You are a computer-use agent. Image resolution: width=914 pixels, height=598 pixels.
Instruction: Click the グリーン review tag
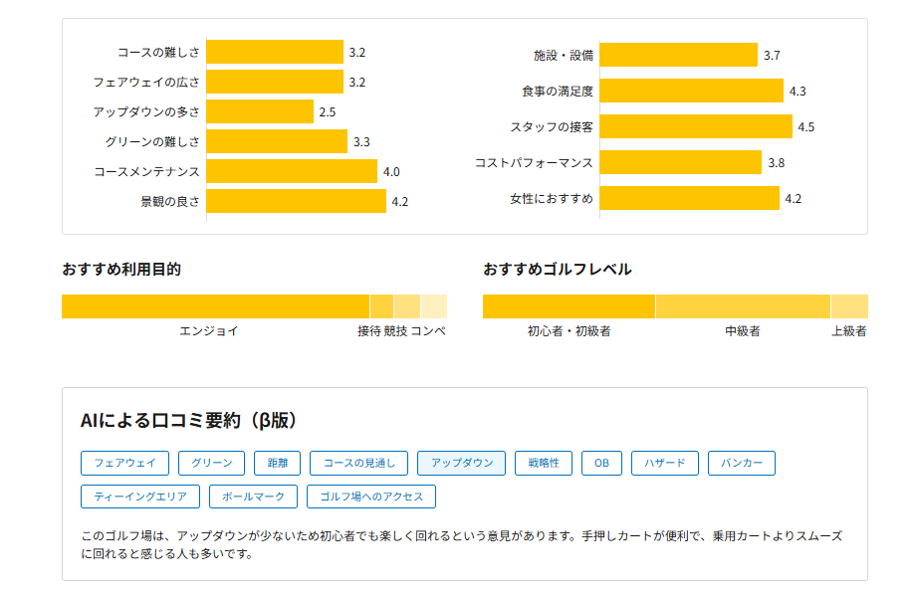[x=211, y=463]
